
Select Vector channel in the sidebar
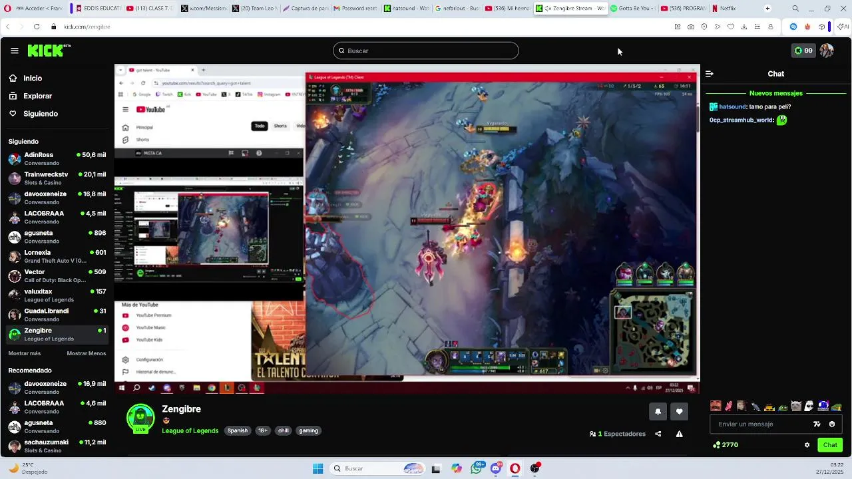(57, 276)
